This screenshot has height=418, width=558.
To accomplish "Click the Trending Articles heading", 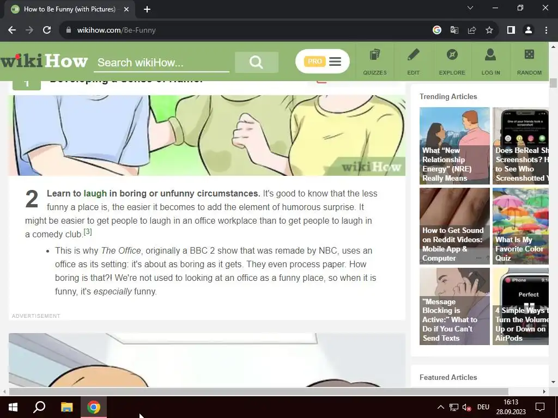I will click(x=448, y=96).
